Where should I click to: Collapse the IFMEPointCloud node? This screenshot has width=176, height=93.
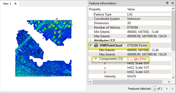[x=91, y=45]
